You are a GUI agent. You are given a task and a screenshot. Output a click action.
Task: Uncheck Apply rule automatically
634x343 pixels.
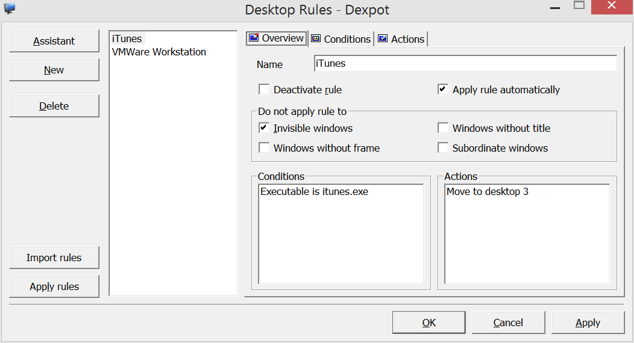click(443, 89)
